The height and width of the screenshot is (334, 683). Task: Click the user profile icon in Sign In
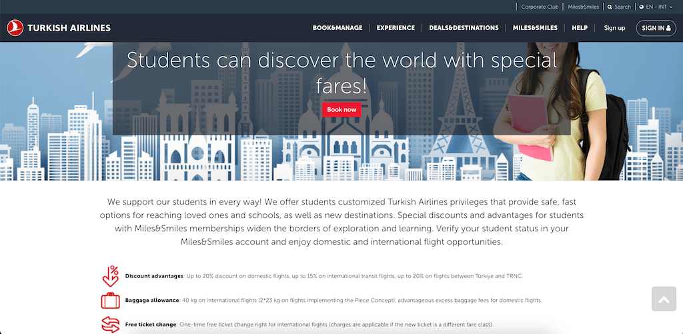tap(669, 28)
